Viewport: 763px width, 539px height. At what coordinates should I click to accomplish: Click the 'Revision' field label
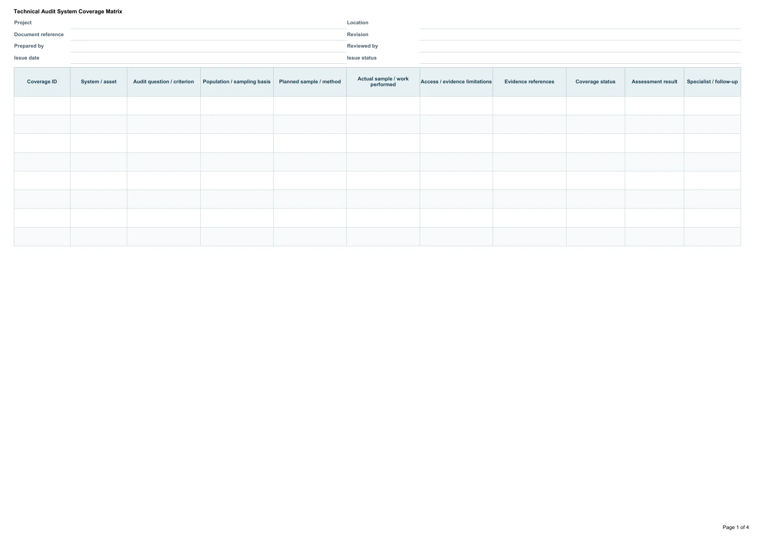[358, 35]
